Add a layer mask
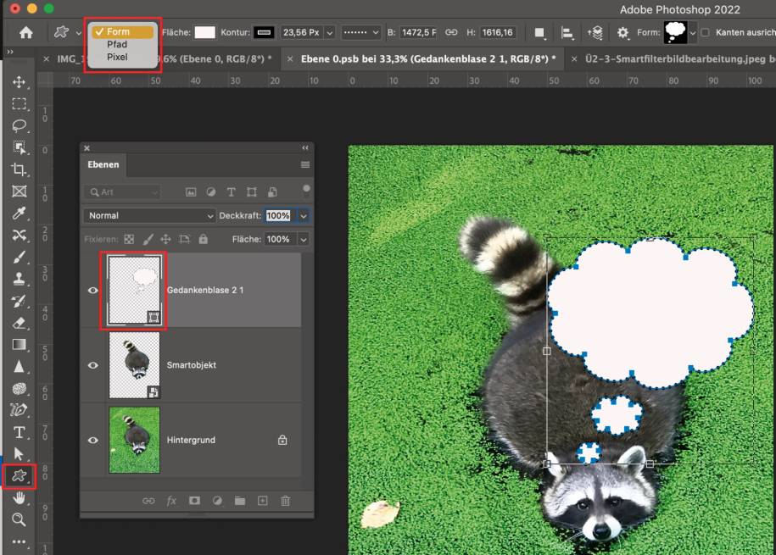Image resolution: width=776 pixels, height=555 pixels. (194, 501)
